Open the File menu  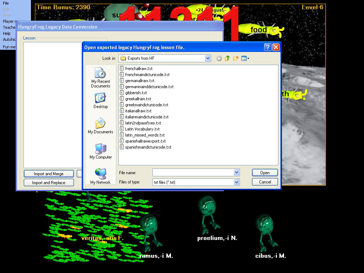tap(6, 3)
